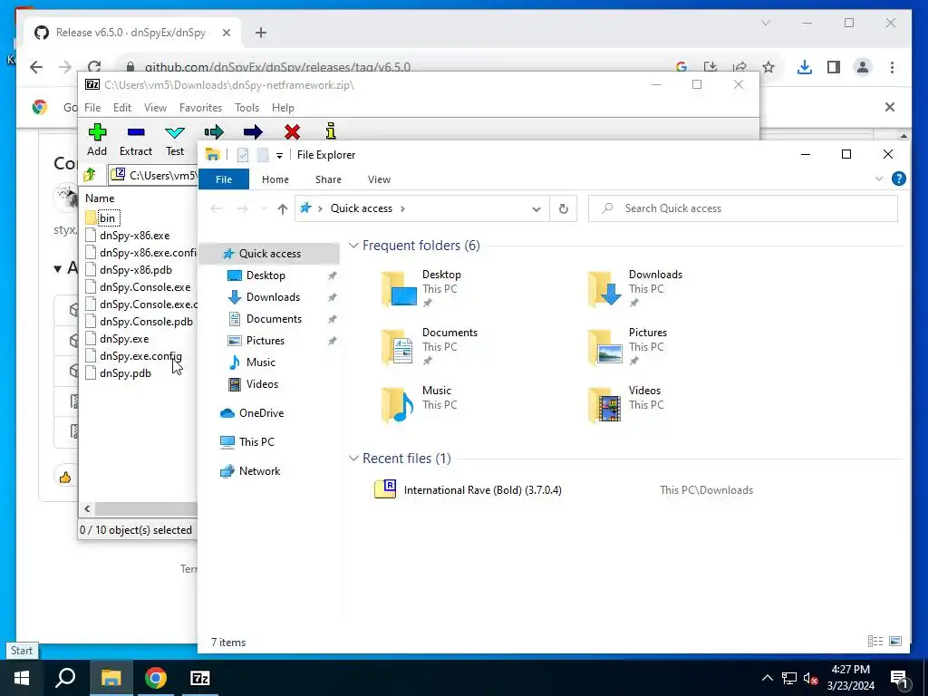Viewport: 928px width, 696px height.
Task: Click the Move arrow icon in 7-Zip
Action: [x=253, y=132]
